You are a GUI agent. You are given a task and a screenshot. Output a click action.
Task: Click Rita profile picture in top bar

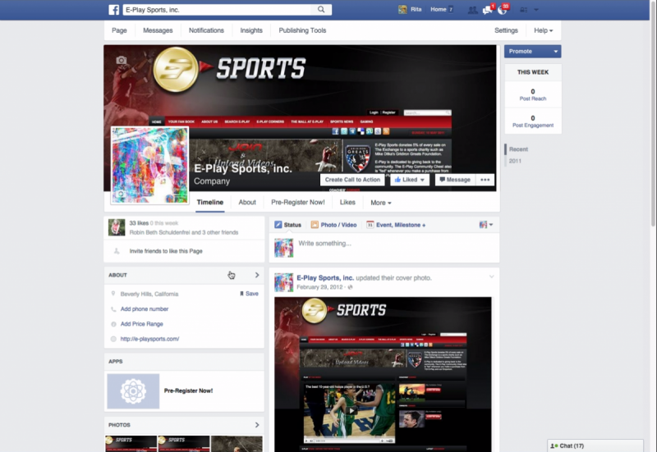coord(402,9)
